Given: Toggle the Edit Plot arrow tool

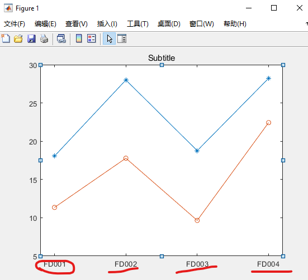Looking at the screenshot, I should pos(109,38).
